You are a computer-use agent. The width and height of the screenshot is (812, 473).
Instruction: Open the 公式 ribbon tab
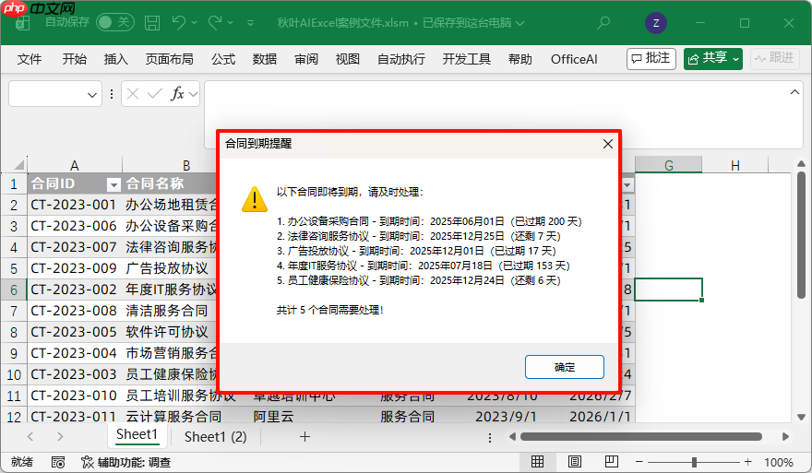(223, 59)
